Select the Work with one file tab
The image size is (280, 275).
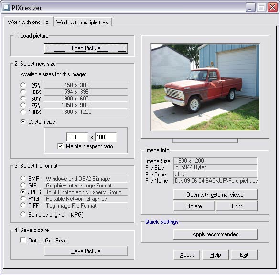(28, 22)
